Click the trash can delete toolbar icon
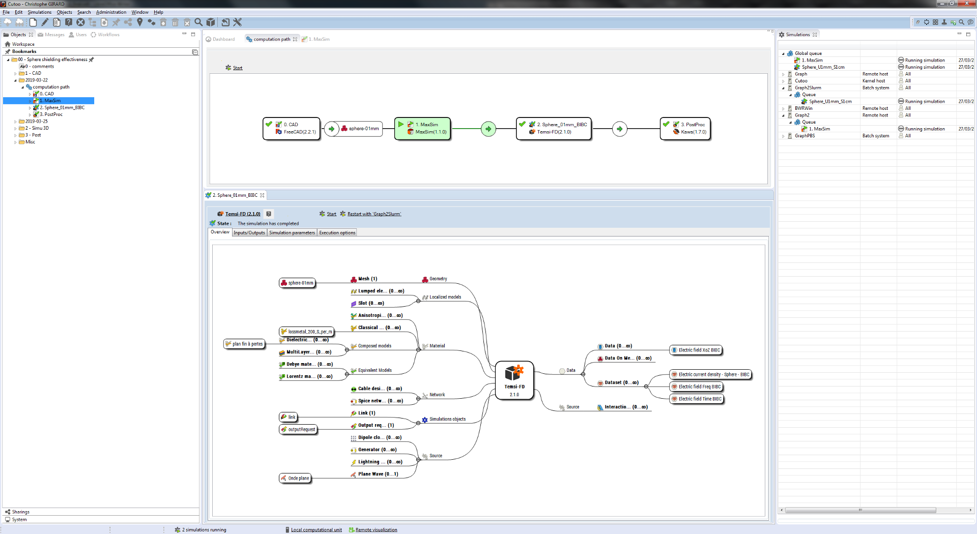Viewport: 977px width, 534px height. 175,22
